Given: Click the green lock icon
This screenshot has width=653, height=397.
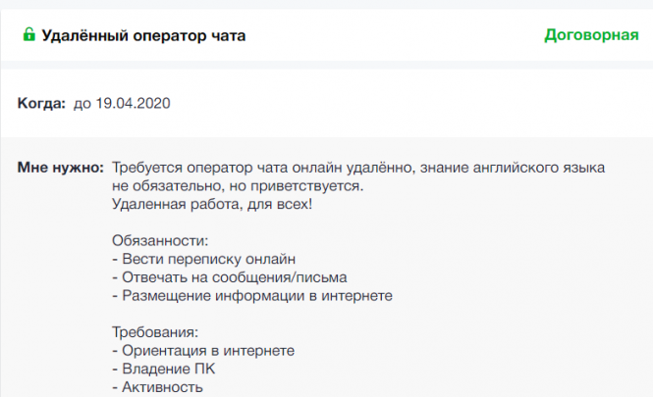Looking at the screenshot, I should [x=28, y=35].
